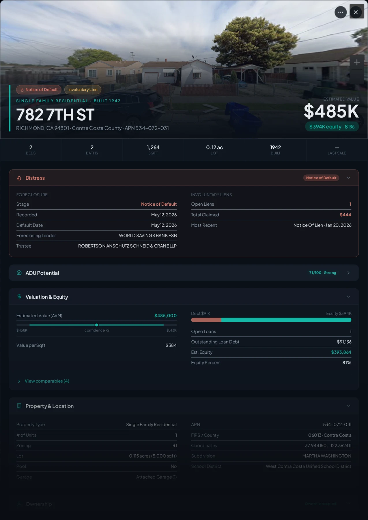Click the Owner-occupied status badge

320,504
